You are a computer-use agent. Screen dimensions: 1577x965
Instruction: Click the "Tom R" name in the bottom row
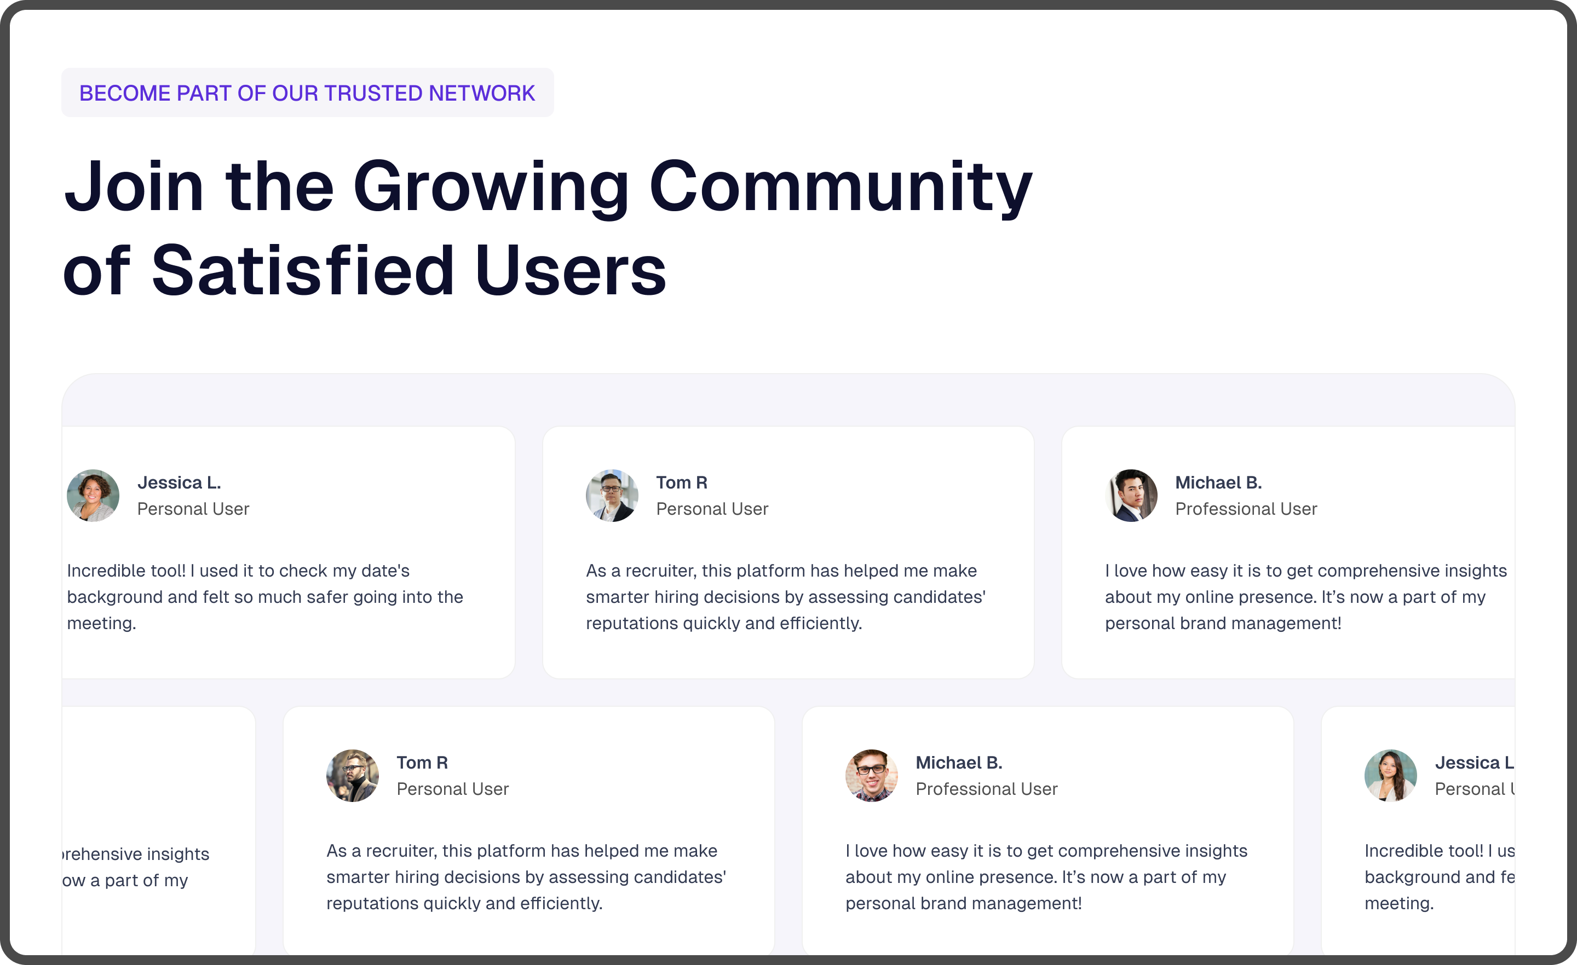pyautogui.click(x=422, y=763)
